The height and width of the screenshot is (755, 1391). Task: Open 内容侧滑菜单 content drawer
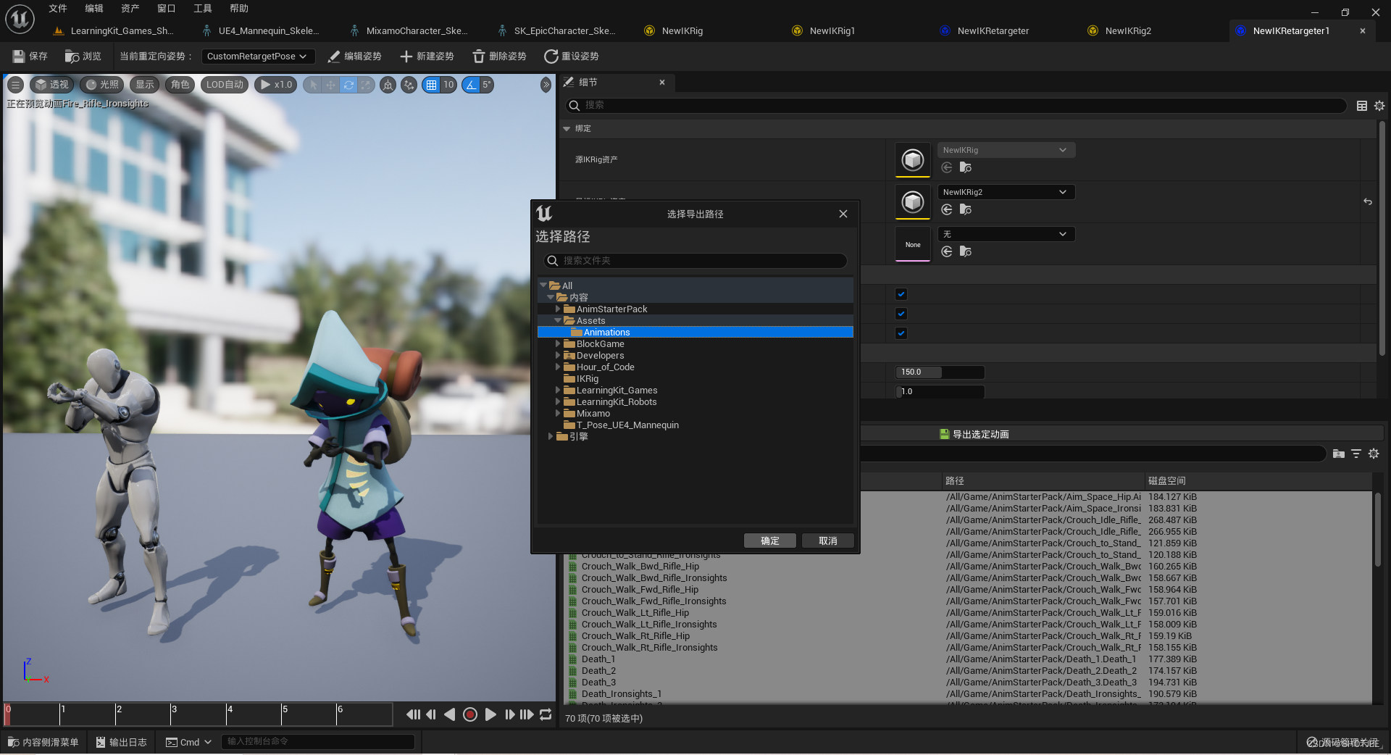click(x=43, y=742)
